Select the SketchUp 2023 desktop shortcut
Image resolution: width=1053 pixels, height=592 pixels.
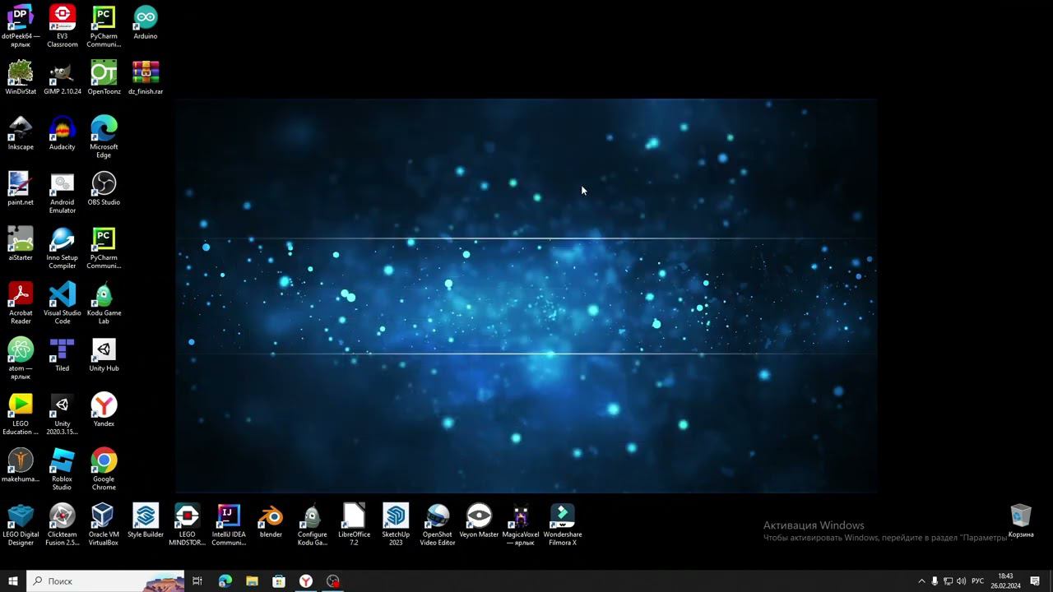[396, 524]
